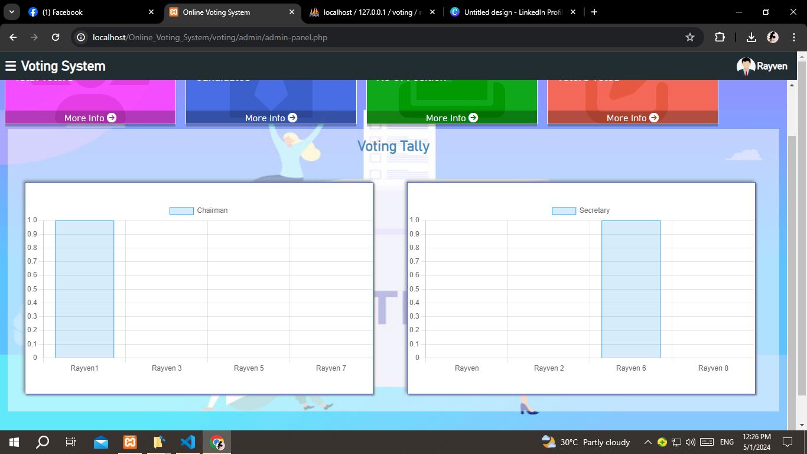The image size is (807, 454).
Task: Toggle the Secretary legend on the right chart
Action: [580, 210]
